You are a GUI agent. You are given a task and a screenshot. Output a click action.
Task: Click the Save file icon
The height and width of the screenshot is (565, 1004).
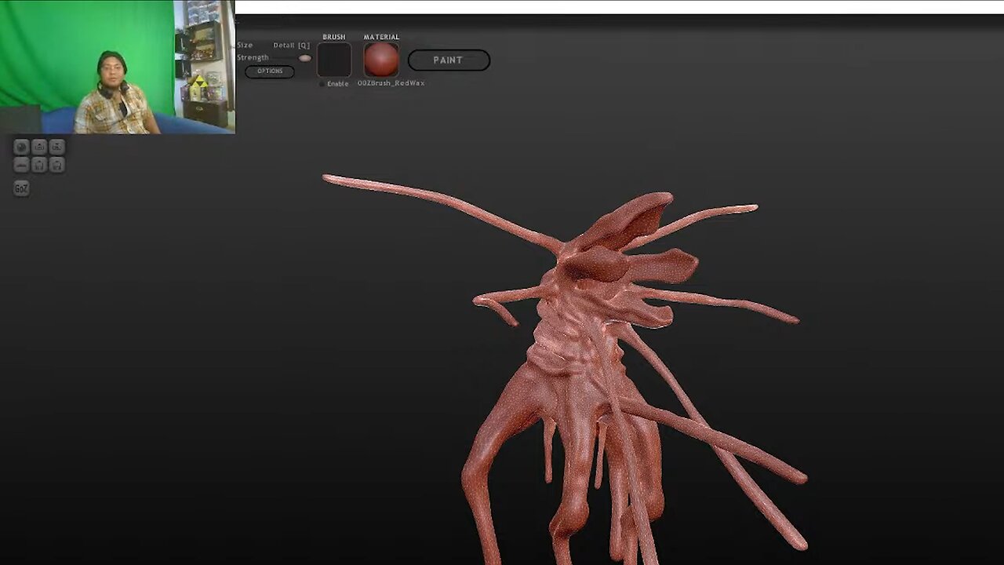(57, 165)
